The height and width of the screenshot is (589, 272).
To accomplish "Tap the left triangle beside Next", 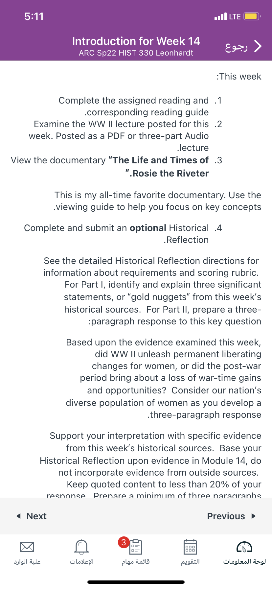I will [x=19, y=516].
